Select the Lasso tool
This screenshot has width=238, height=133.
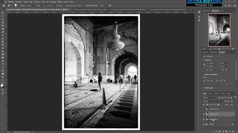[3, 19]
